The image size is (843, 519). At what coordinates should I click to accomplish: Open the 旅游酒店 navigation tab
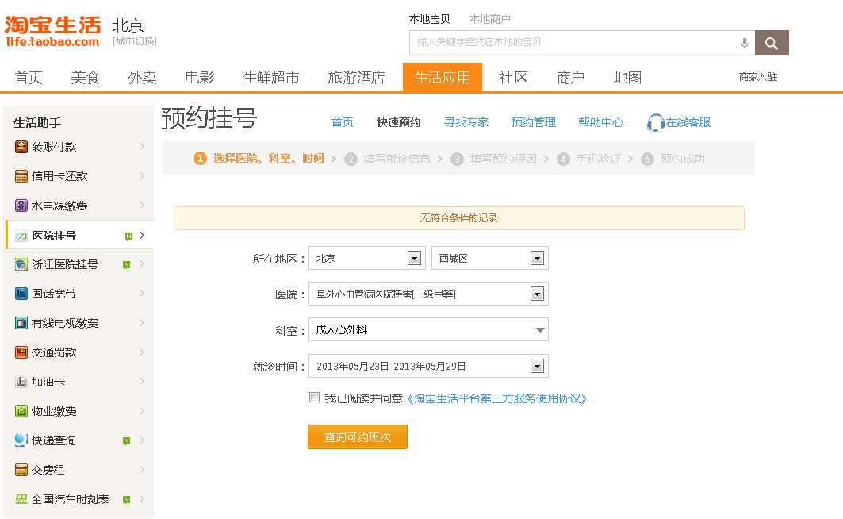[x=356, y=78]
